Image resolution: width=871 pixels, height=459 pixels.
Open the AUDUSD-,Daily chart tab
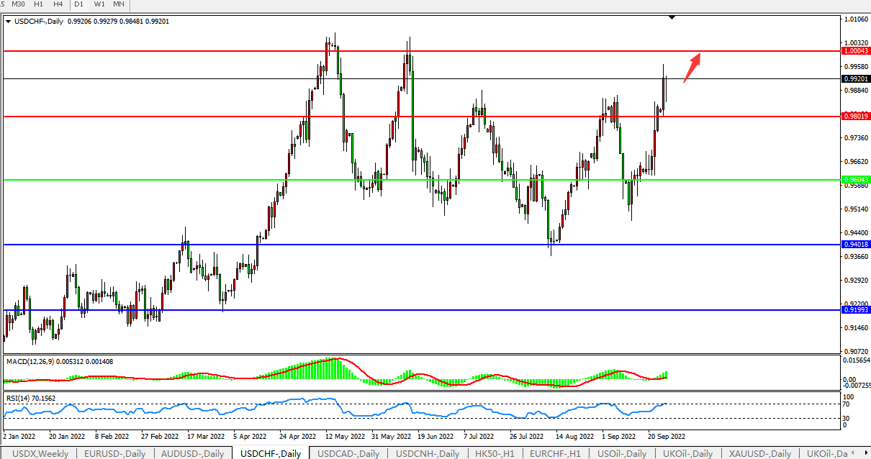[193, 453]
